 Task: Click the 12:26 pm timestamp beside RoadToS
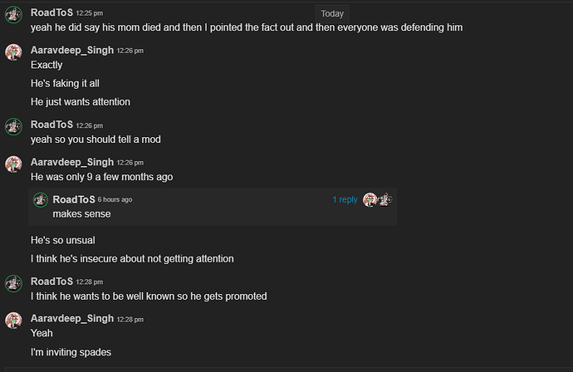89,125
